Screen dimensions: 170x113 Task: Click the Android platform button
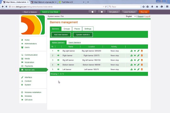(x=102, y=12)
